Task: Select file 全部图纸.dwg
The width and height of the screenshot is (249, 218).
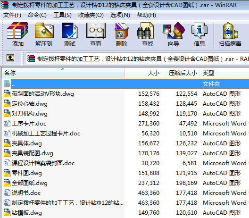Action: [30, 183]
